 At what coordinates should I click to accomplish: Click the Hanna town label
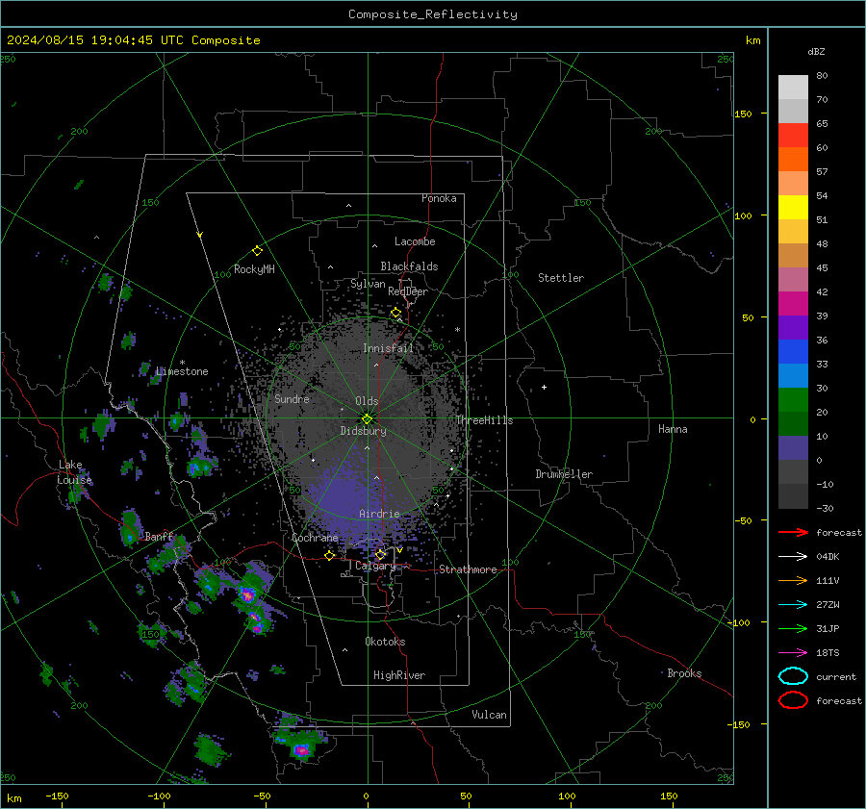click(673, 429)
